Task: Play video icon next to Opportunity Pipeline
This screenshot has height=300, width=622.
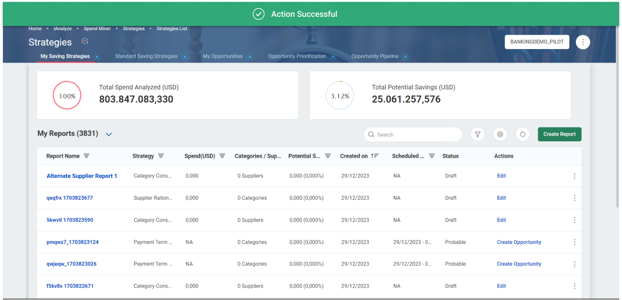Action: click(x=405, y=57)
